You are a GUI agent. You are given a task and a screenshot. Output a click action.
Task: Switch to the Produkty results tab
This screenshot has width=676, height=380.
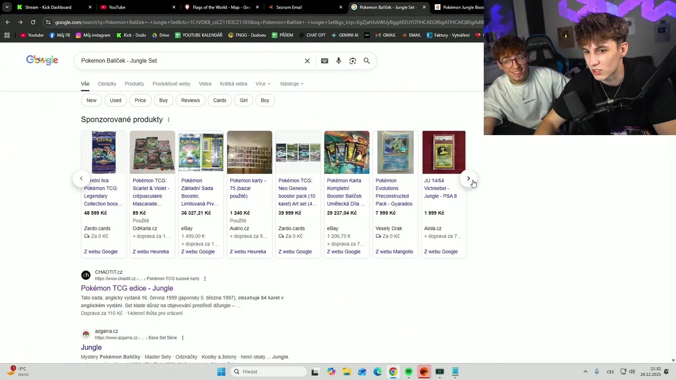(134, 84)
